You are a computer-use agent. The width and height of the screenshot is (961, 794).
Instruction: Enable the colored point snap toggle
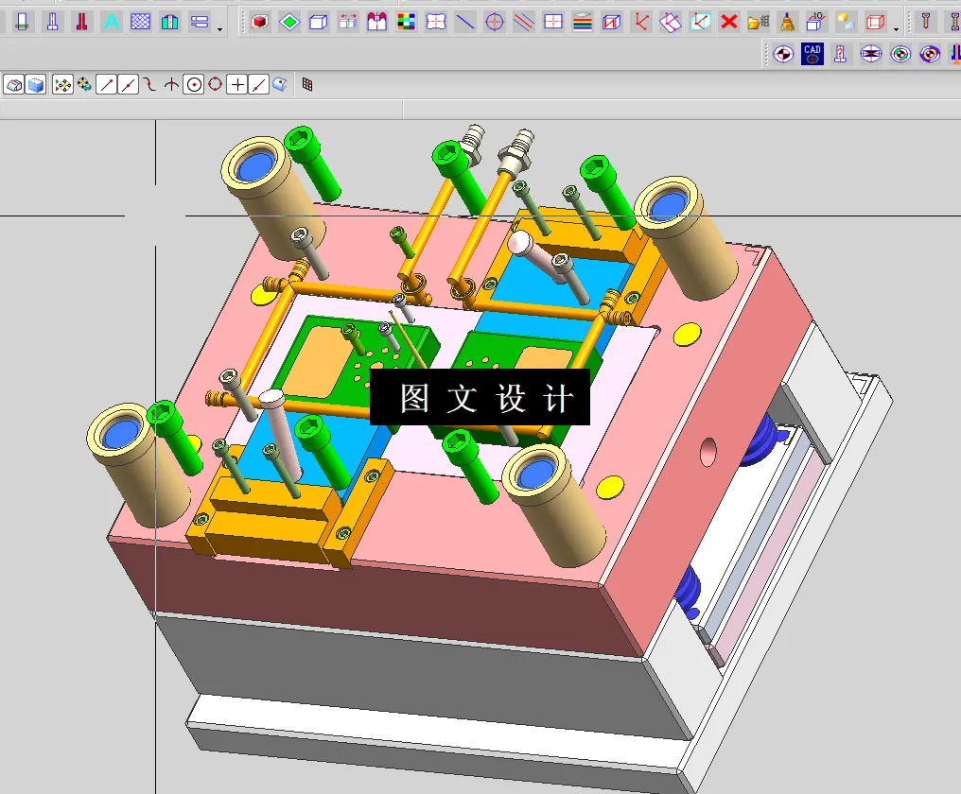tap(61, 85)
